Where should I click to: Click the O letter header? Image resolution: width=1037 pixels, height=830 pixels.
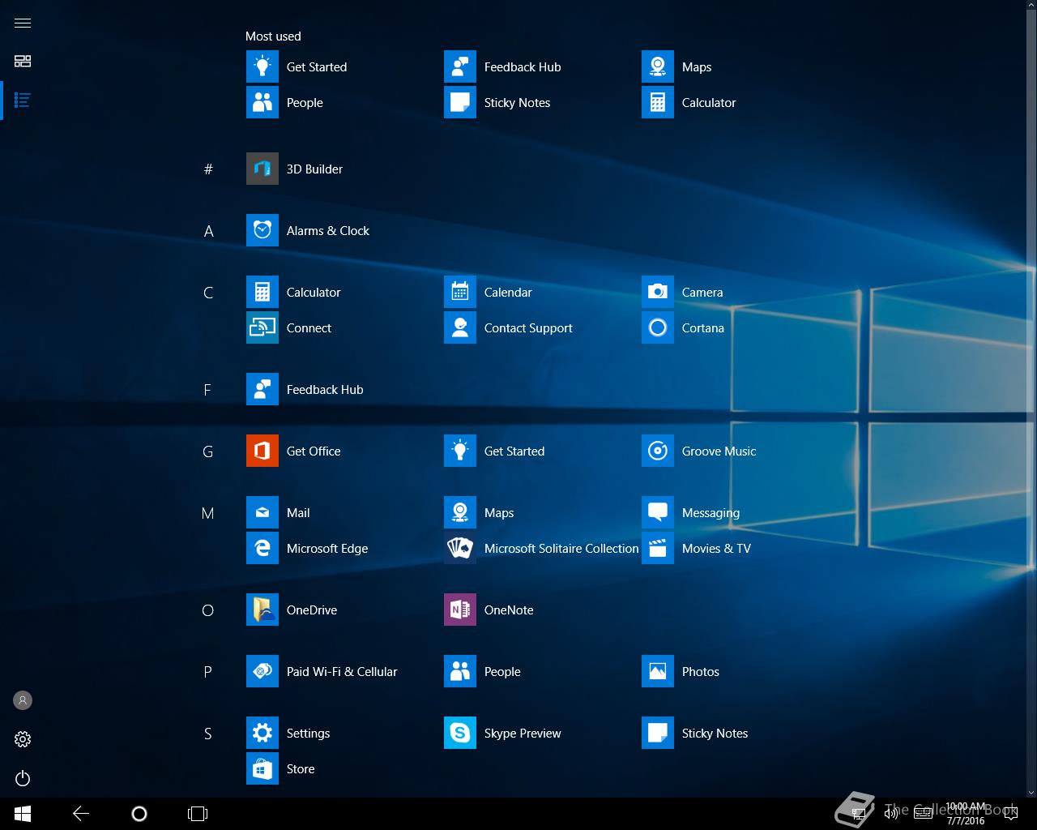click(208, 610)
